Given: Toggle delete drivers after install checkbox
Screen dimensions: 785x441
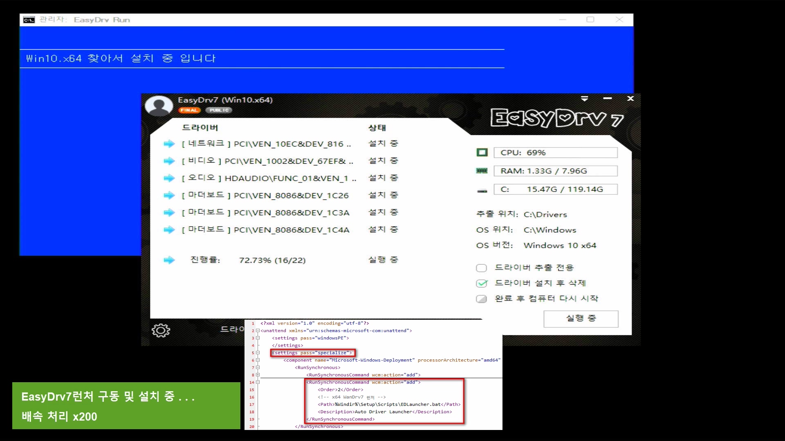Looking at the screenshot, I should point(482,283).
